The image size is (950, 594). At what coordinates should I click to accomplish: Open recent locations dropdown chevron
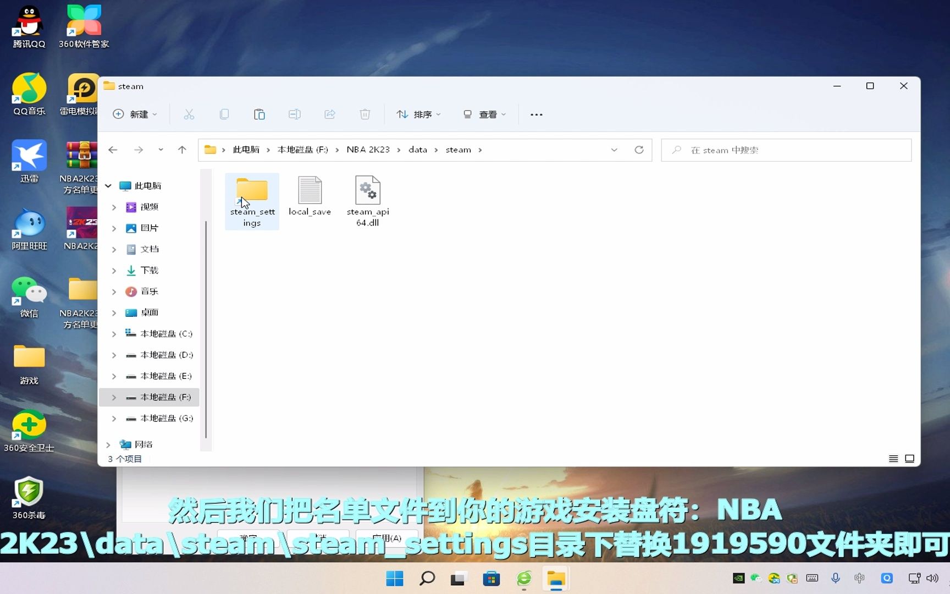tap(161, 150)
